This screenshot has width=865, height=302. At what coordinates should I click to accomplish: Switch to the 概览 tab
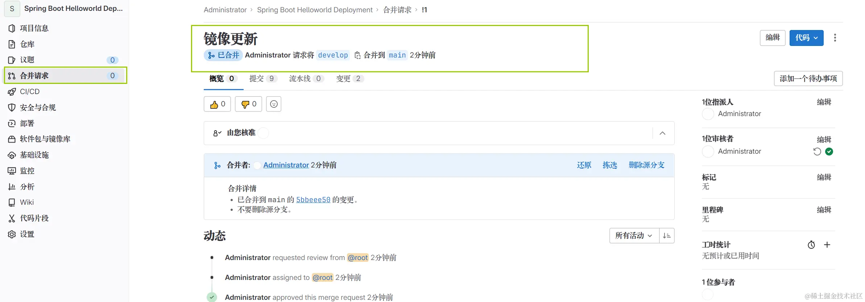coord(223,78)
